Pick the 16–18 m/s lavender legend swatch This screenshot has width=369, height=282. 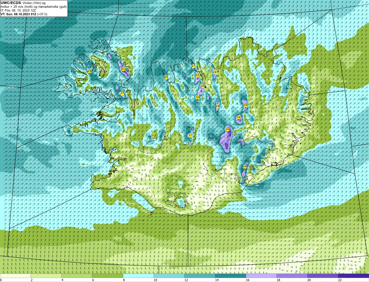(x=261, y=276)
